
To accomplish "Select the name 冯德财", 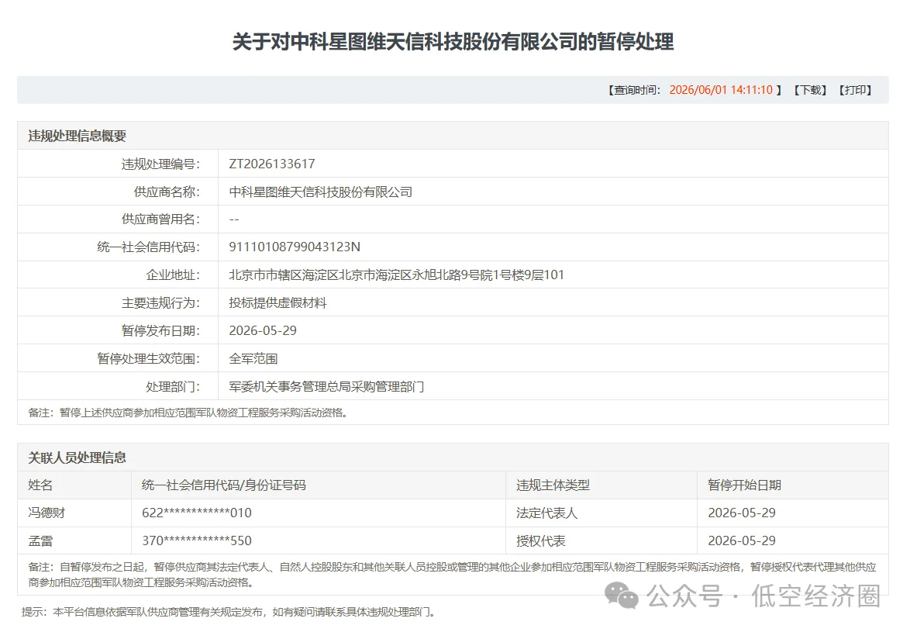I will point(47,513).
